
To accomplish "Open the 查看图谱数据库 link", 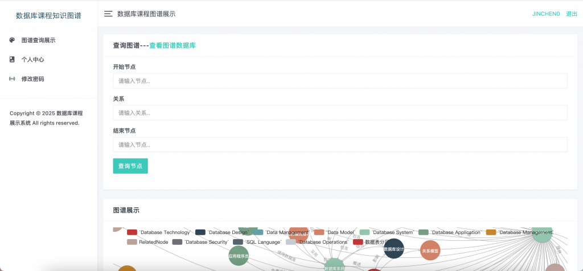I will click(x=173, y=45).
